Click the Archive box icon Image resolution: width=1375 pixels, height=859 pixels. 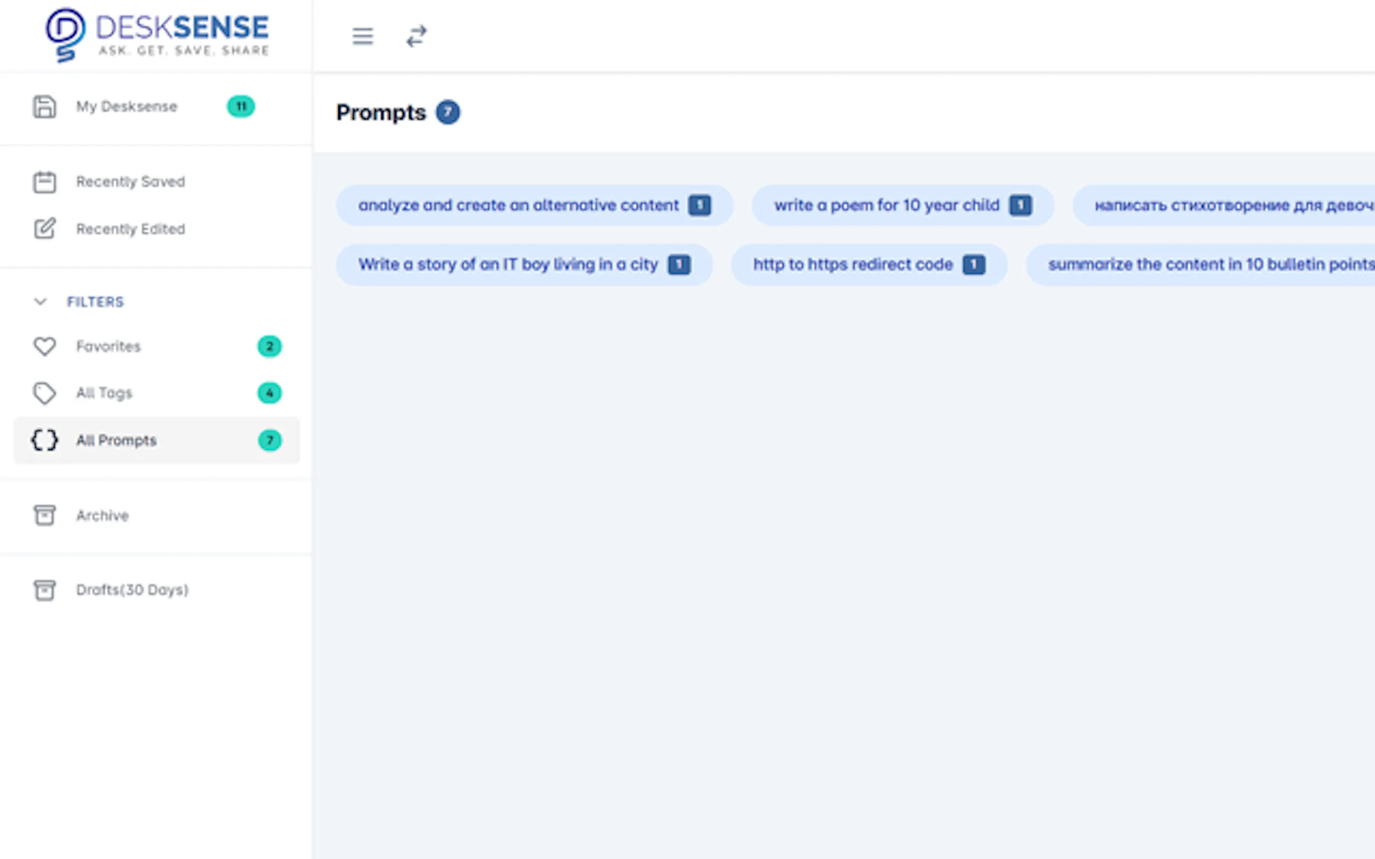pyautogui.click(x=44, y=516)
